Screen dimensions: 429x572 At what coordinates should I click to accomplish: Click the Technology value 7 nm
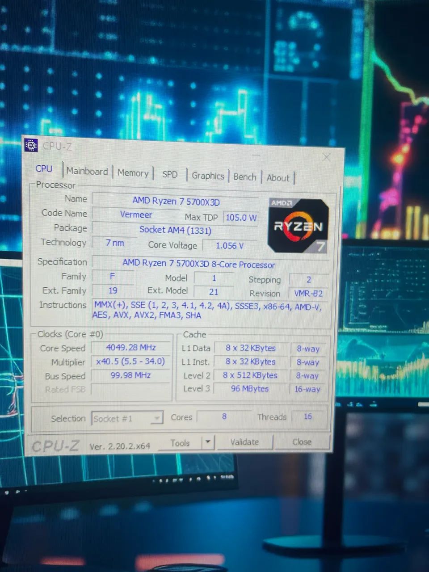coord(115,243)
